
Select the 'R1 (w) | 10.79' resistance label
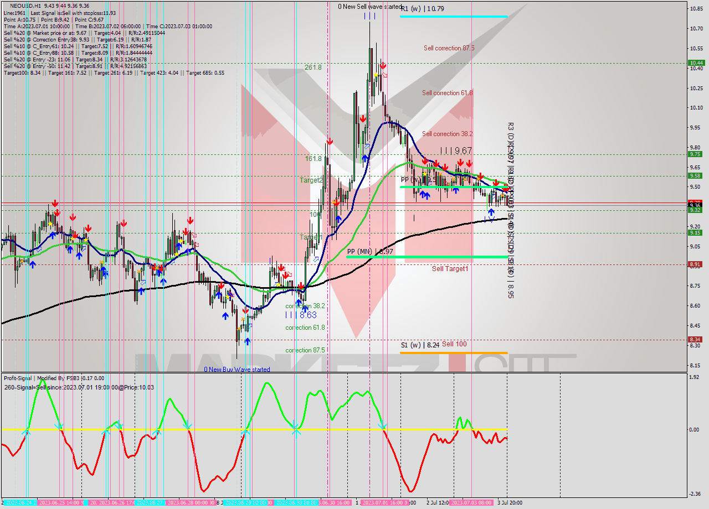click(423, 9)
